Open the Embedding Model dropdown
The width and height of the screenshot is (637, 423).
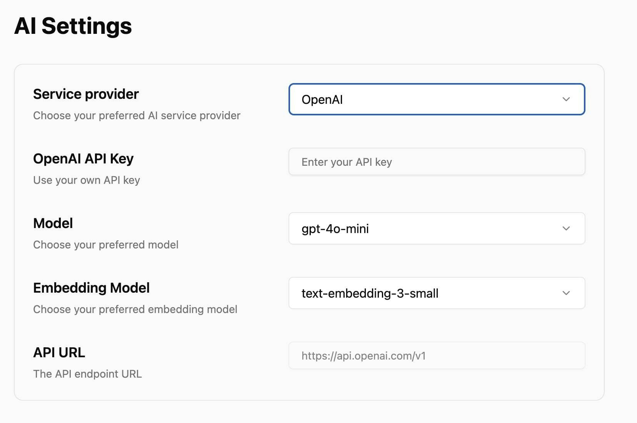point(437,293)
